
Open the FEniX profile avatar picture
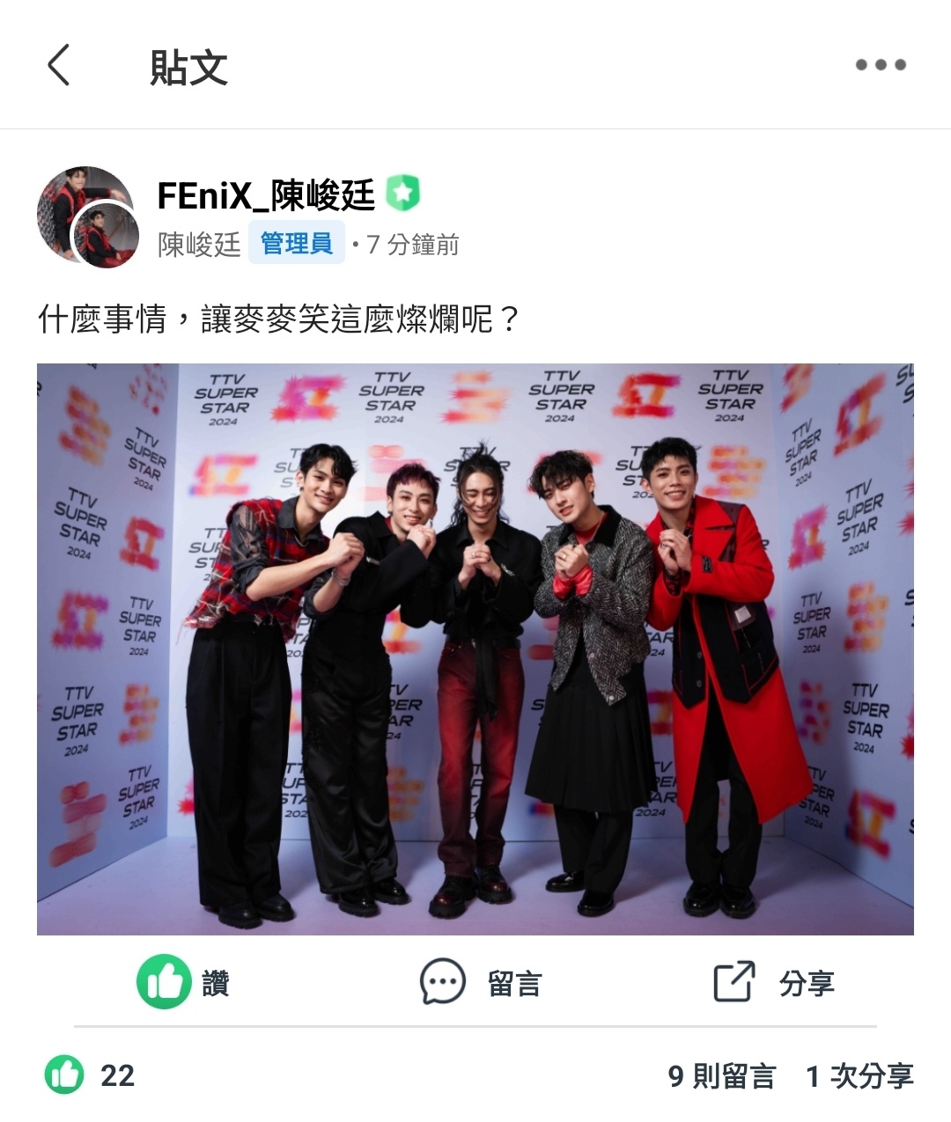[x=85, y=216]
